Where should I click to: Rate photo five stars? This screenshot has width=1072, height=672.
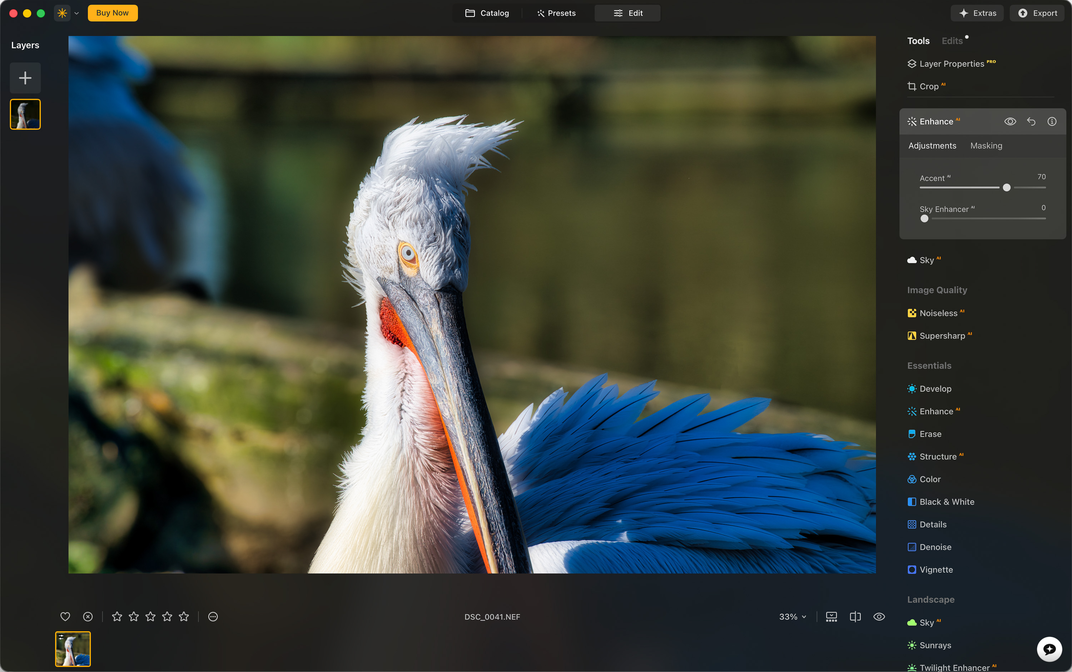(x=184, y=616)
